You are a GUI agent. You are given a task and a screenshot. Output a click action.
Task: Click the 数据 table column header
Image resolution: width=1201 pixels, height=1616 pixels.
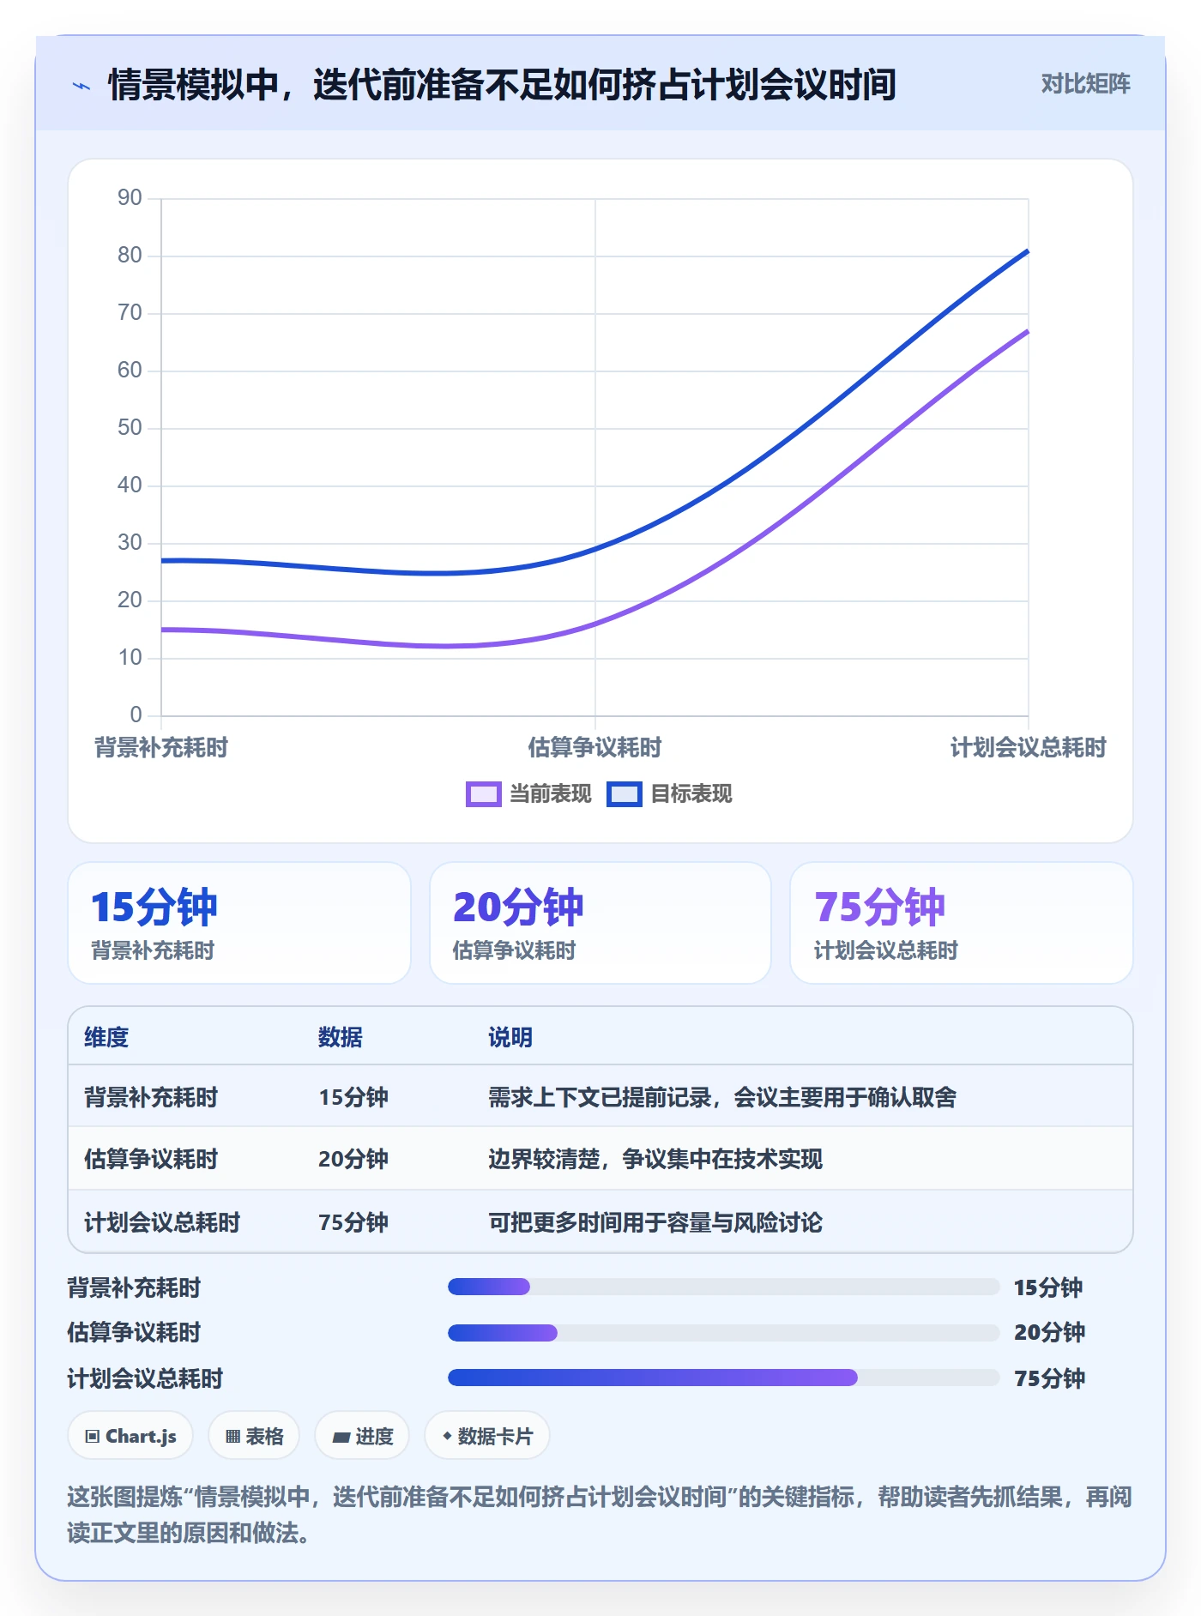pos(341,1038)
